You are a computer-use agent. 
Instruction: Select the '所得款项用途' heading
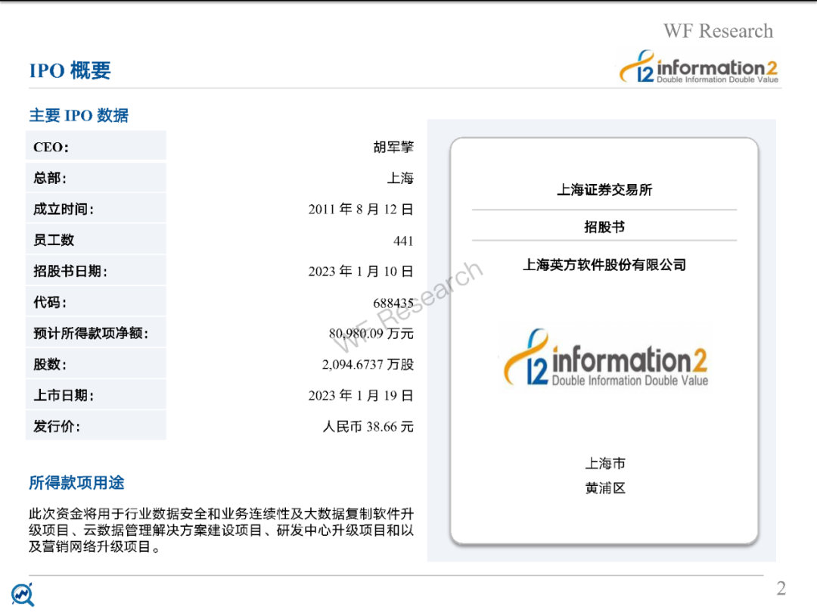[x=76, y=483]
